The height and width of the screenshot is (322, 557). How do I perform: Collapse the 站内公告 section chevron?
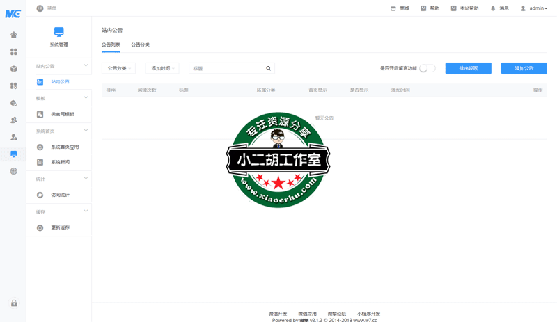coord(86,65)
